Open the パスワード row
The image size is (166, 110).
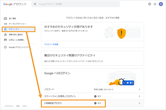coord(92,89)
